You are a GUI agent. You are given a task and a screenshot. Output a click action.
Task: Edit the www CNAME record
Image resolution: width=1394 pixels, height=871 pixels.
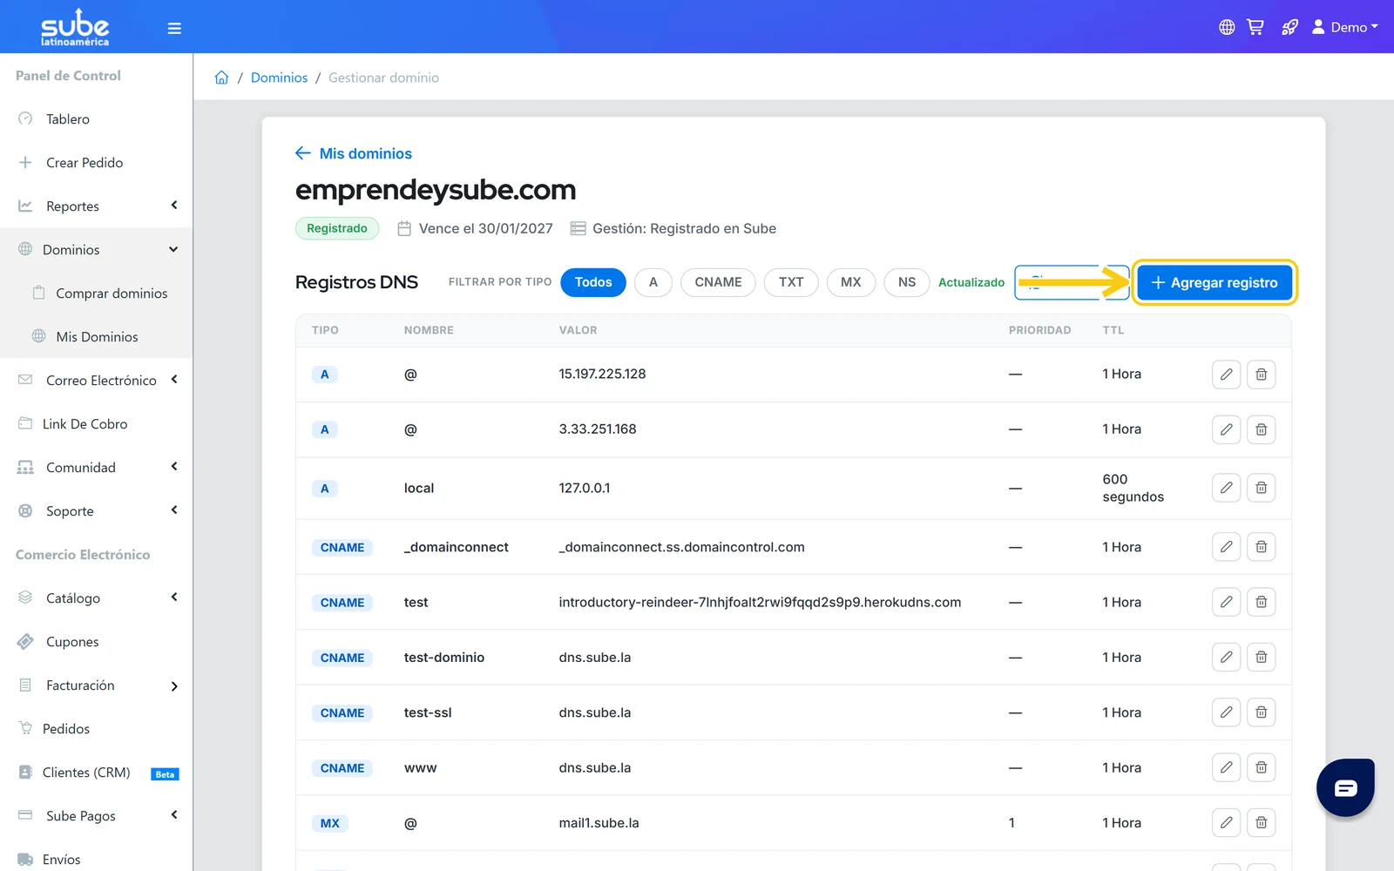1226,767
